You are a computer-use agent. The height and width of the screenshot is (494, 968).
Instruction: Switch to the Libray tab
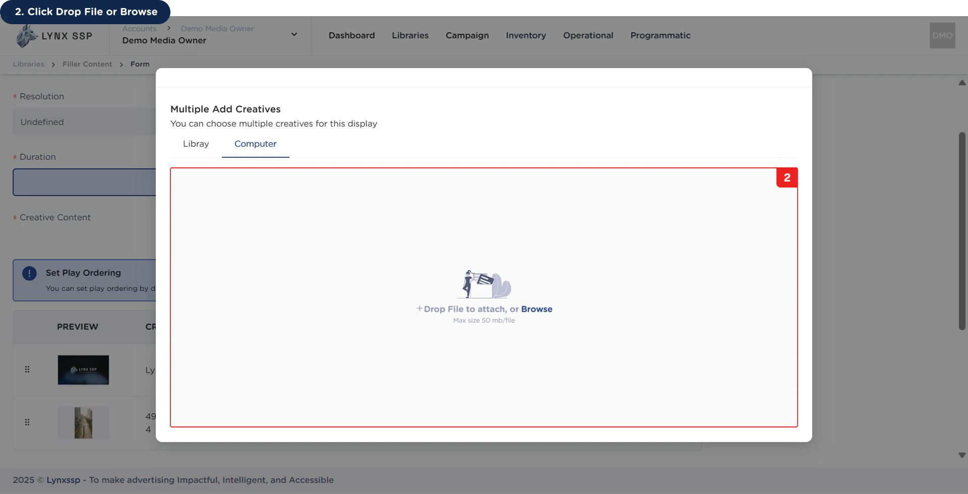196,144
